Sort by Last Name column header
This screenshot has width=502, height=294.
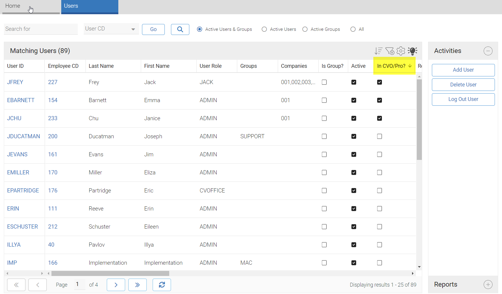click(x=113, y=66)
